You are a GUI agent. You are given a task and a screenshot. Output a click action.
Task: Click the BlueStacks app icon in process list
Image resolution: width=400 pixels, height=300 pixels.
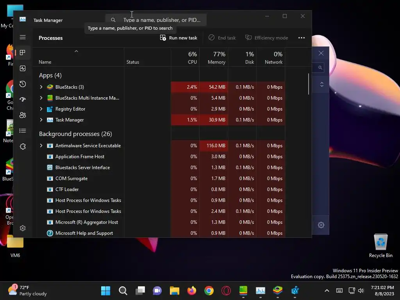[50, 87]
